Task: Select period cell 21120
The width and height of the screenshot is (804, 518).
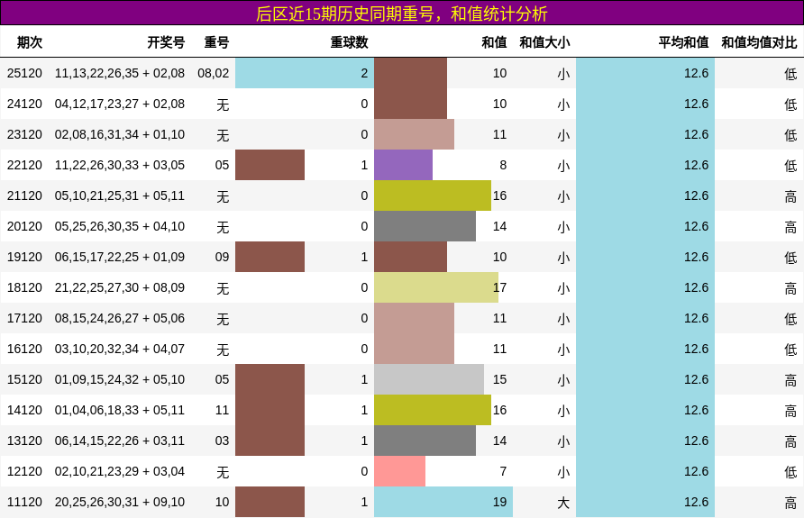Action: (x=24, y=195)
